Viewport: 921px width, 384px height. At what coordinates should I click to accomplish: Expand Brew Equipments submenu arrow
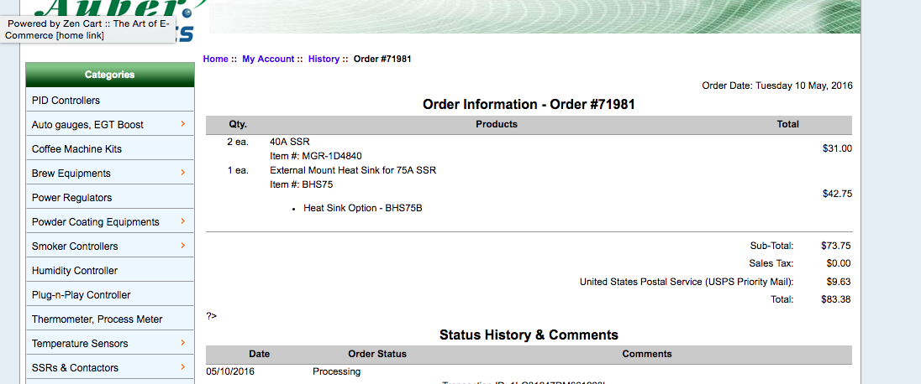click(x=183, y=173)
